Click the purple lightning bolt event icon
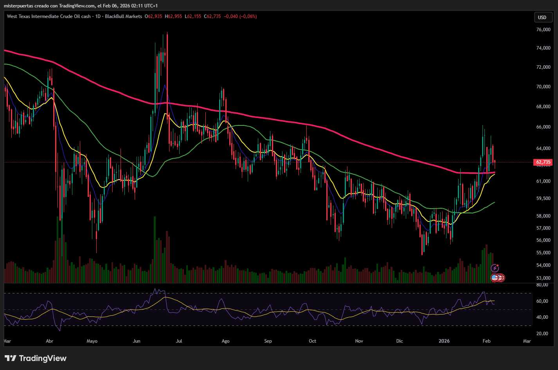558x370 pixels. [495, 268]
